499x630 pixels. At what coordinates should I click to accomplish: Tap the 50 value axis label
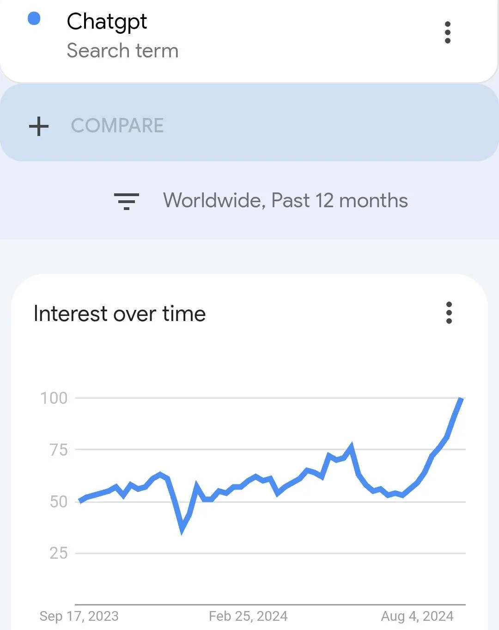tap(58, 501)
